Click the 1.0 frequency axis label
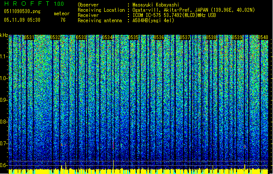The height and width of the screenshot is (174, 273). coord(4,78)
